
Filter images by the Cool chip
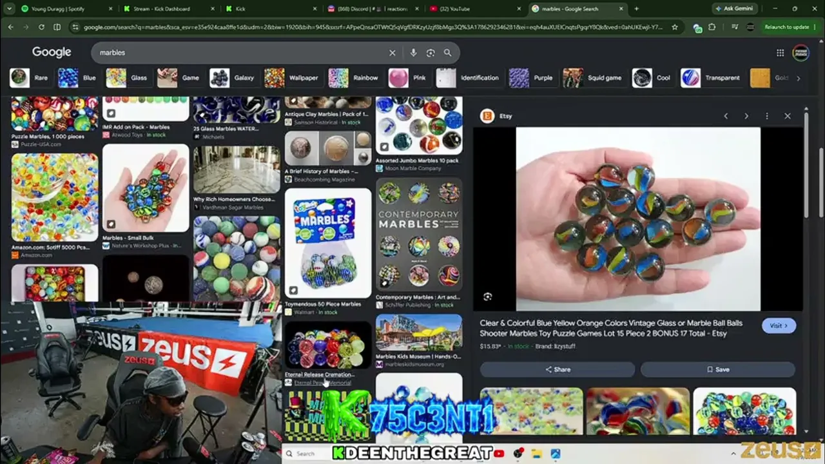(x=652, y=78)
